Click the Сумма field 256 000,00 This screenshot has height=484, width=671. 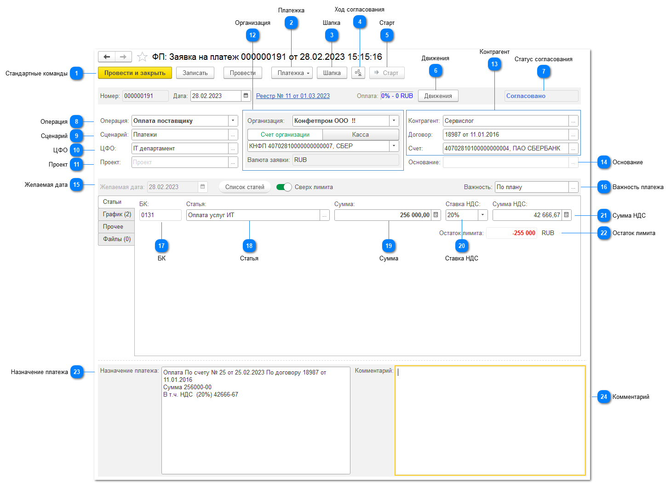[x=383, y=215]
